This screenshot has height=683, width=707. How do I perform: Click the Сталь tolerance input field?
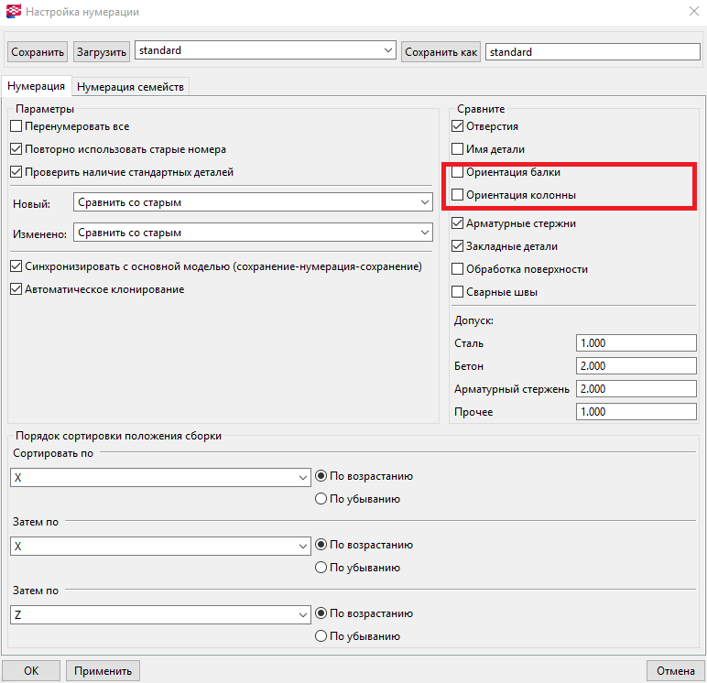(x=637, y=343)
